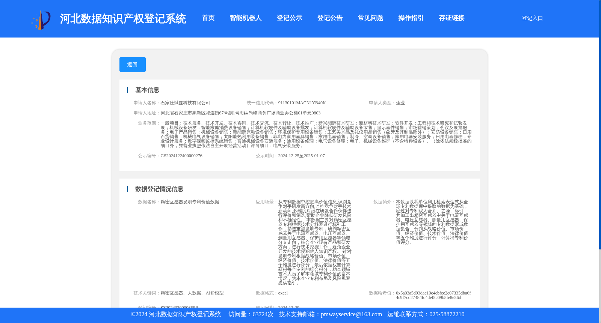This screenshot has height=323, width=601.
Task: Go to 登记公告 page
Action: pyautogui.click(x=330, y=18)
